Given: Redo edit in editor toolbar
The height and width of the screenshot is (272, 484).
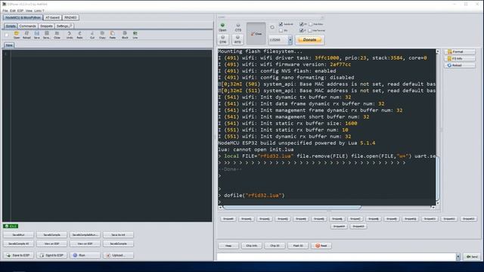Looking at the screenshot, I should click(79, 35).
